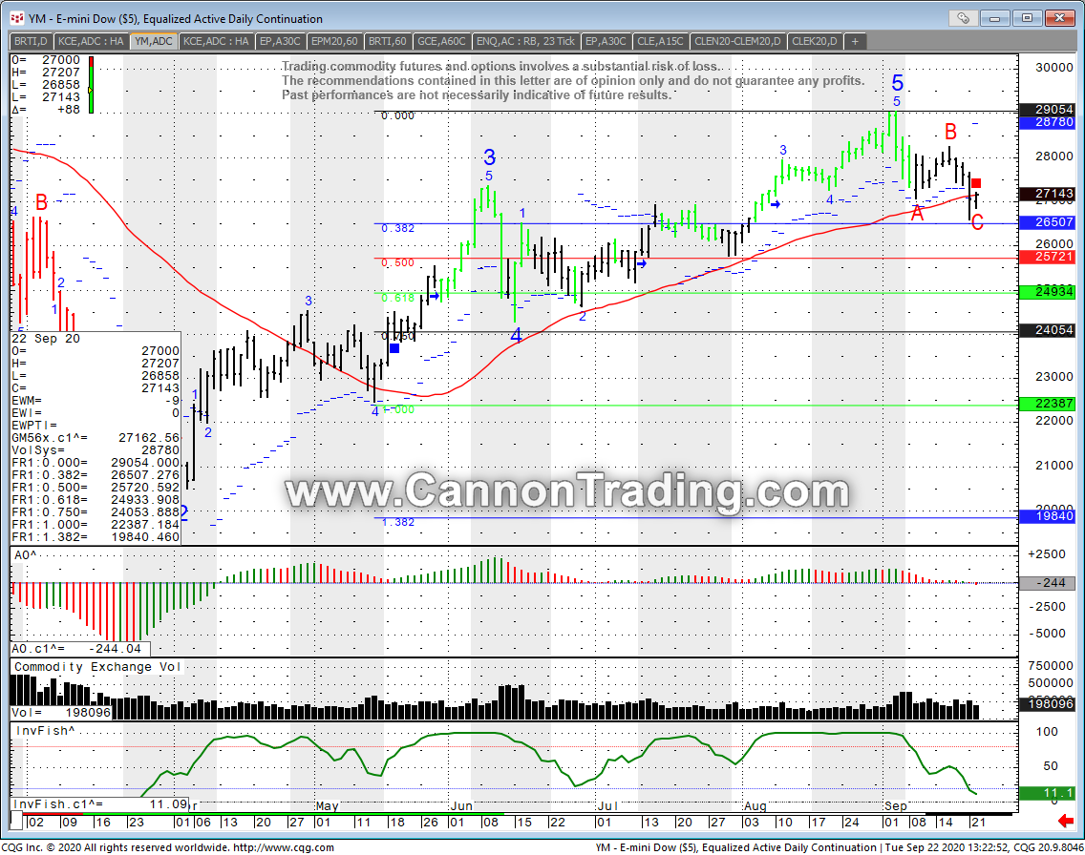Click the 0.500 Fibonacci level label on chart

[x=398, y=262]
